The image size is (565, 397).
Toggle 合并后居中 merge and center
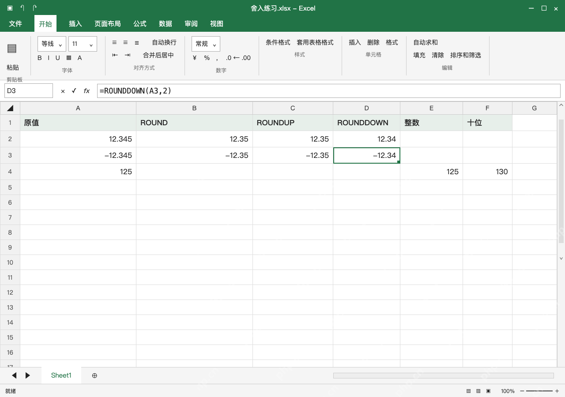(x=158, y=55)
